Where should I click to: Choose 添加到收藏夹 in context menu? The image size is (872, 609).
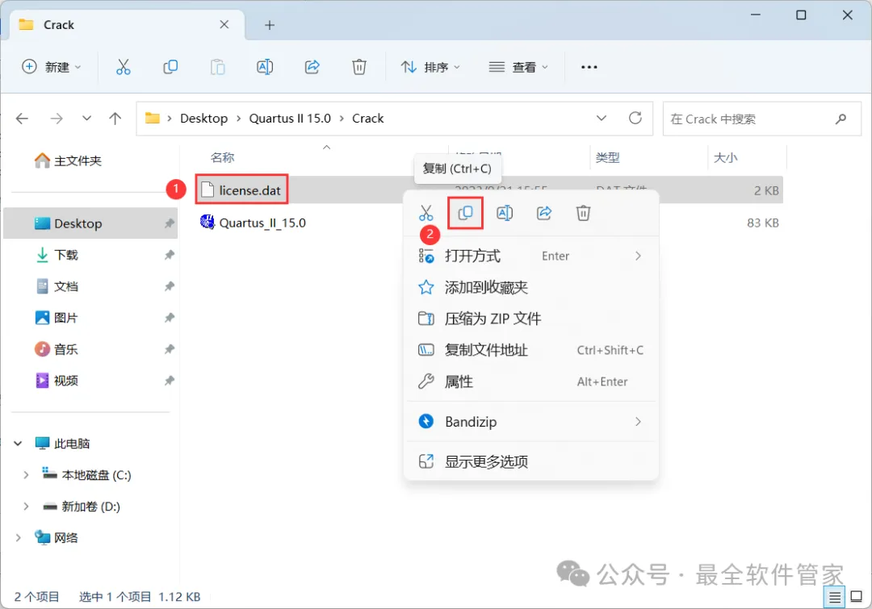(531, 287)
